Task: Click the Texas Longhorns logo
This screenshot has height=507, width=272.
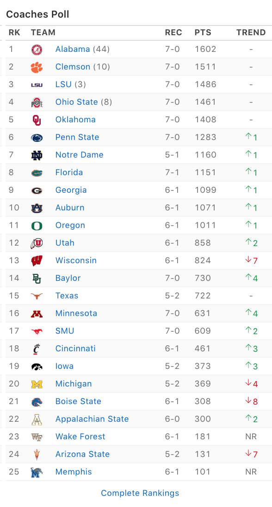Action: coord(37,296)
